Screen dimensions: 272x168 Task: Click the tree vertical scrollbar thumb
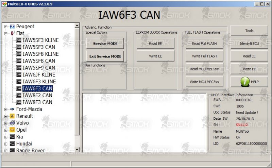pyautogui.click(x=77, y=82)
